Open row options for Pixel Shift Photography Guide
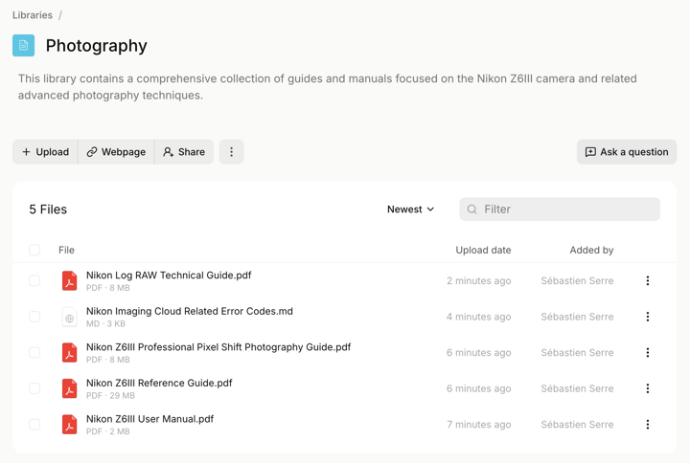Screen dimensions: 690x463 pyautogui.click(x=647, y=353)
